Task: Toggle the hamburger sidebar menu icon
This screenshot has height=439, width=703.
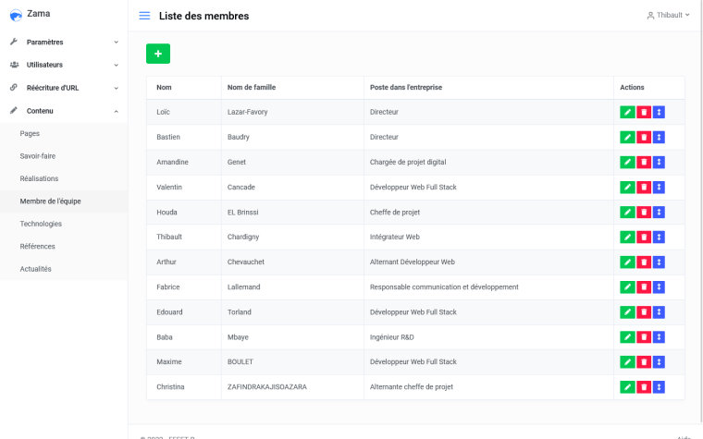Action: 144,16
